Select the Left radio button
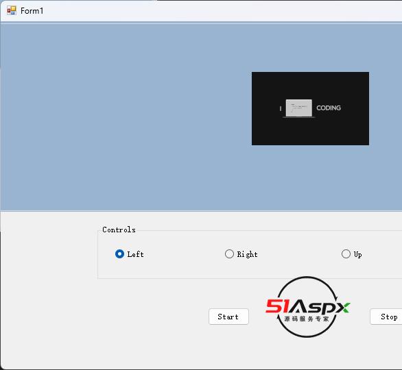The image size is (402, 370). pos(119,254)
